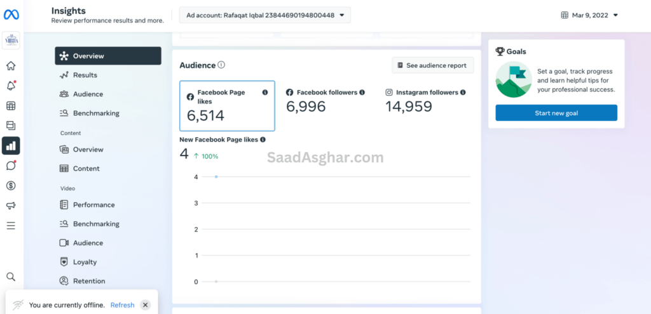This screenshot has height=314, width=651.
Task: Click the Goals trophy icon
Action: tap(500, 51)
